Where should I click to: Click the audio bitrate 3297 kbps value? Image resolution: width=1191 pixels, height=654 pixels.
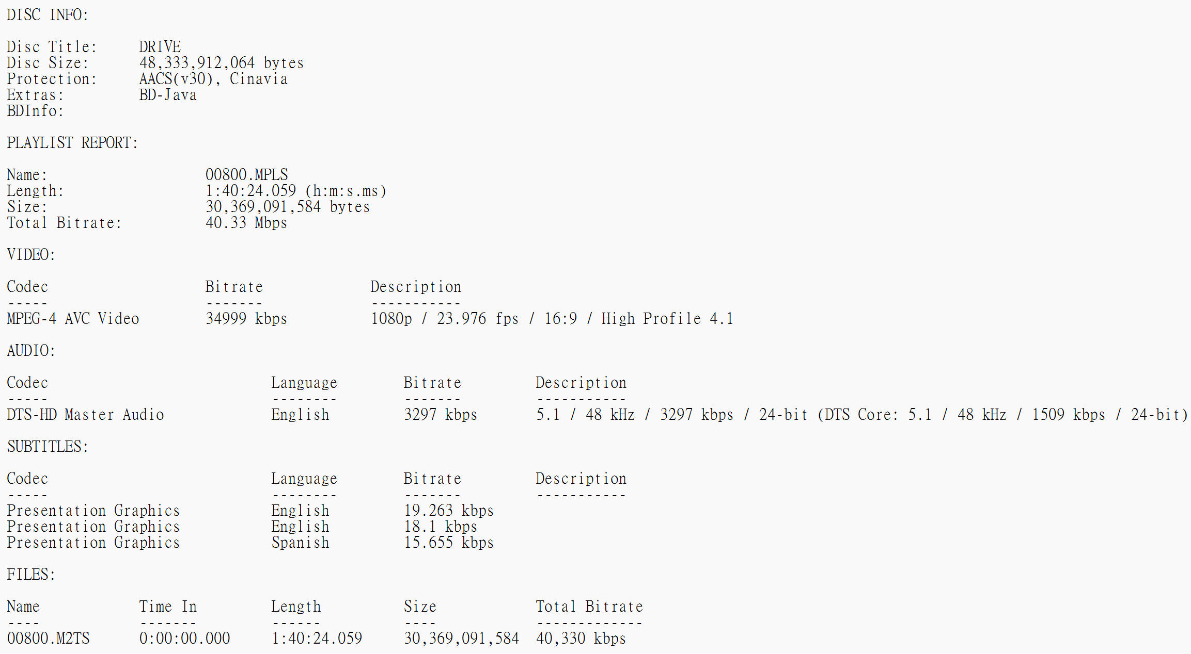point(440,415)
